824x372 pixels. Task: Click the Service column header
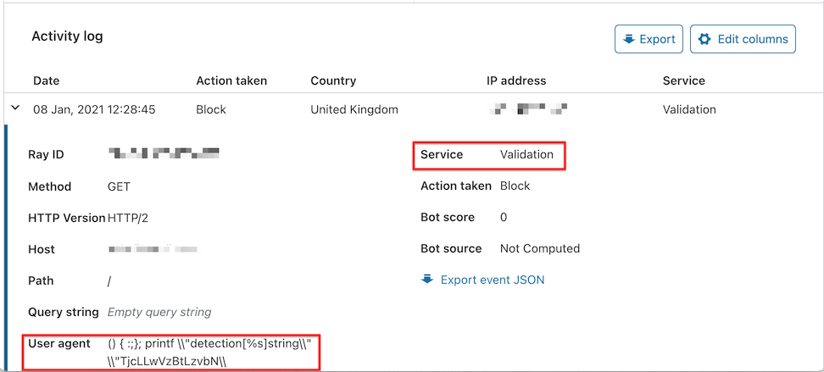[x=683, y=81]
